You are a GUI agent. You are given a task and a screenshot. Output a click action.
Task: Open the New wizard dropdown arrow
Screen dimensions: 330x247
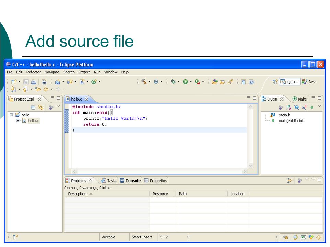(19, 82)
